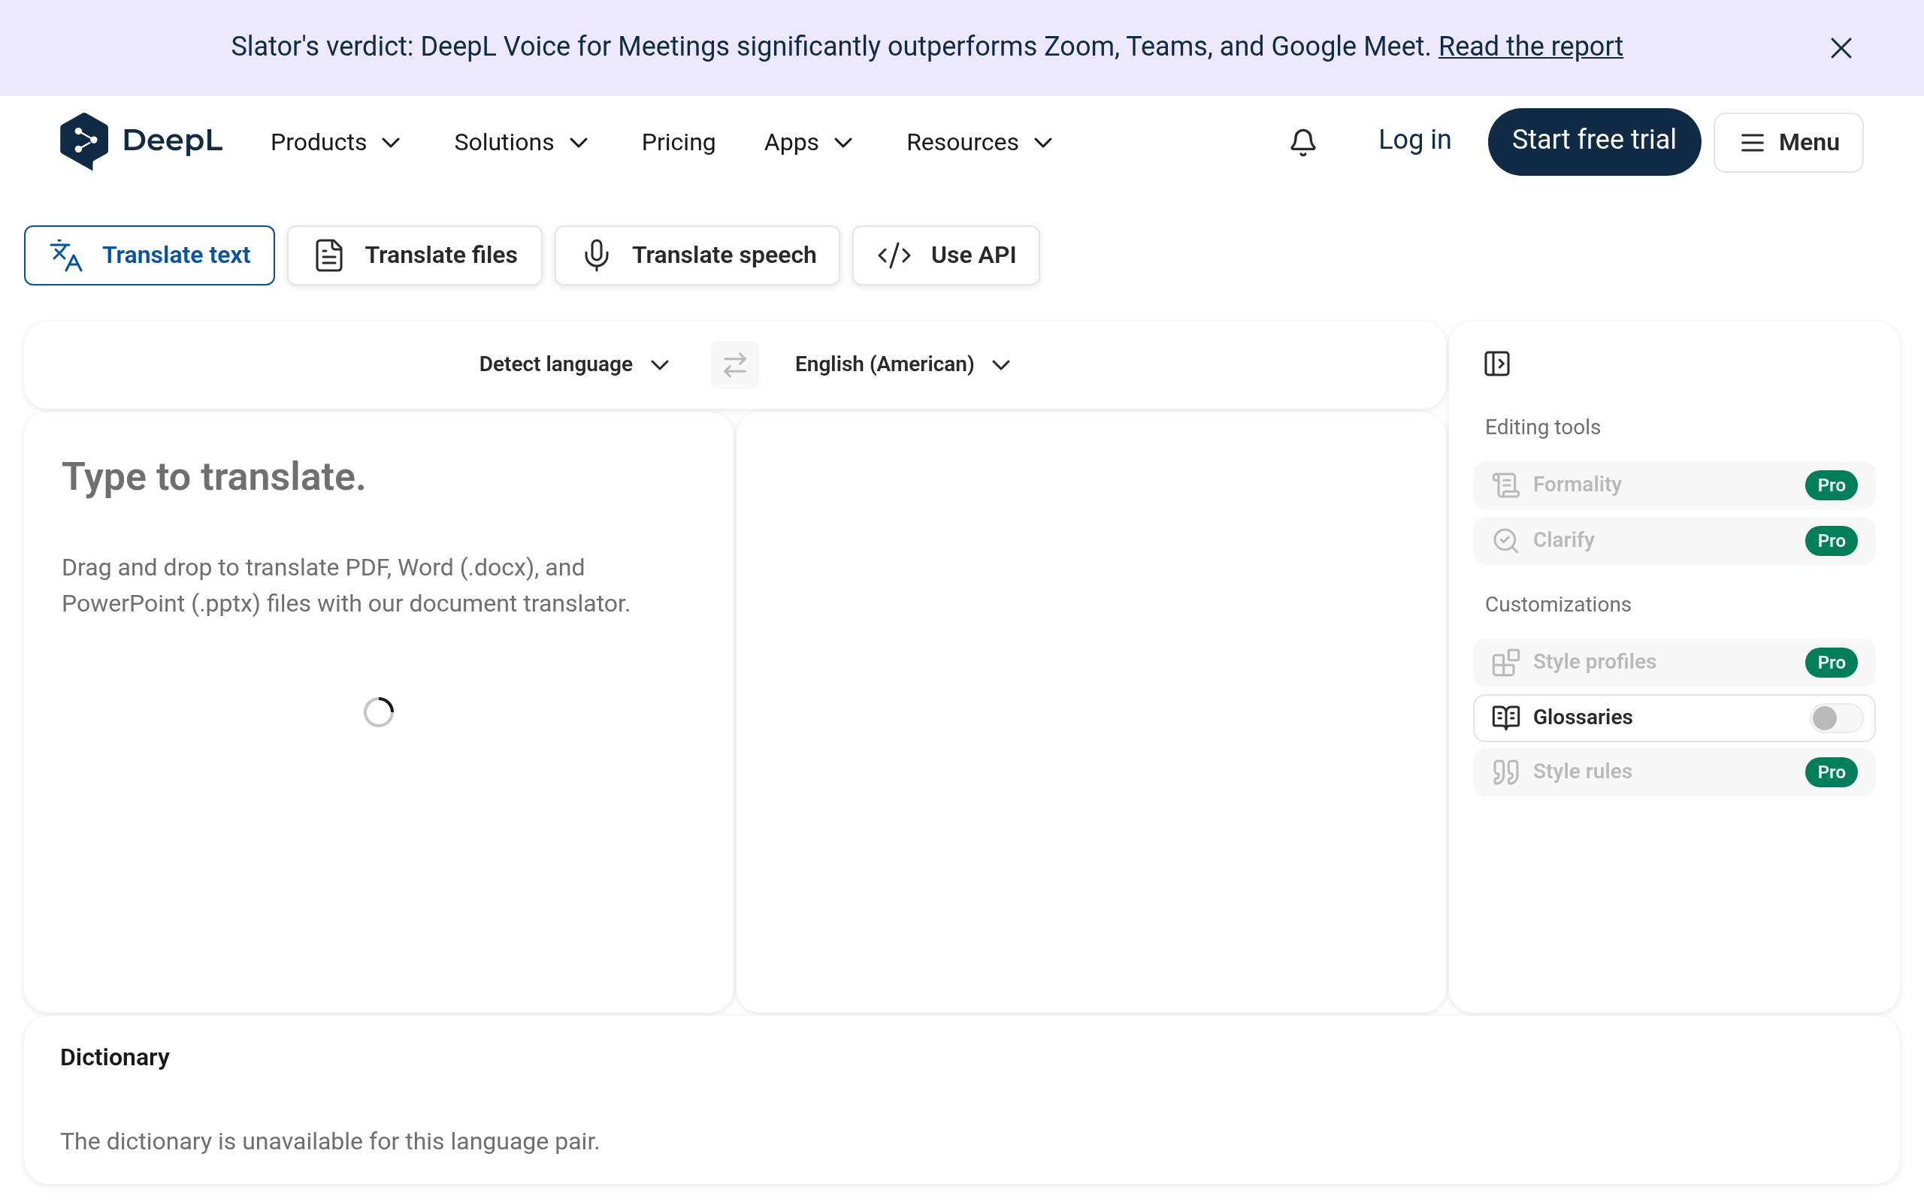Open the Detect language source selector

[574, 364]
